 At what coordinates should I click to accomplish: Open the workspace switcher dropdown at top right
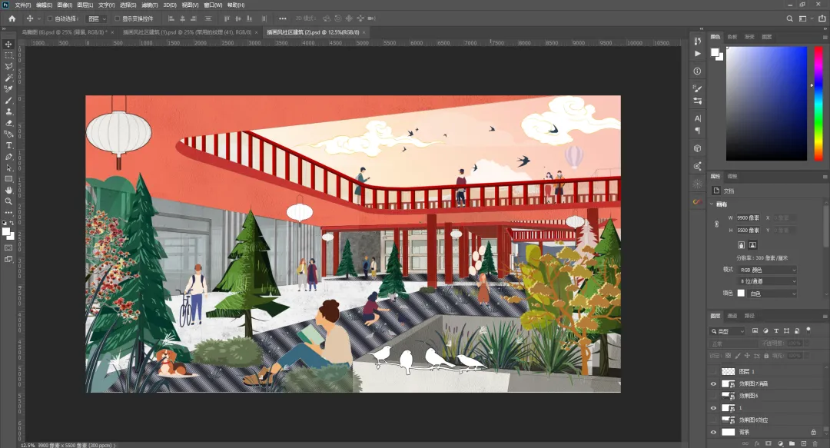(805, 18)
